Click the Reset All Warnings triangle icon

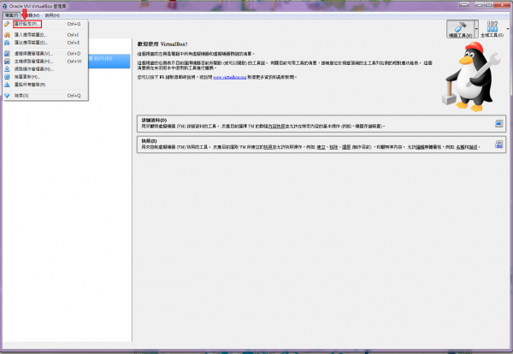click(x=7, y=83)
